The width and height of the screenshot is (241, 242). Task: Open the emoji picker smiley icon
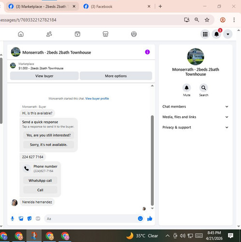click(x=140, y=219)
